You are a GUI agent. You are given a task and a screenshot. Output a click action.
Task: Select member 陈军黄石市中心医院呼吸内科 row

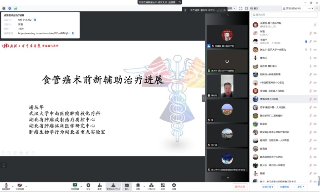(285, 132)
